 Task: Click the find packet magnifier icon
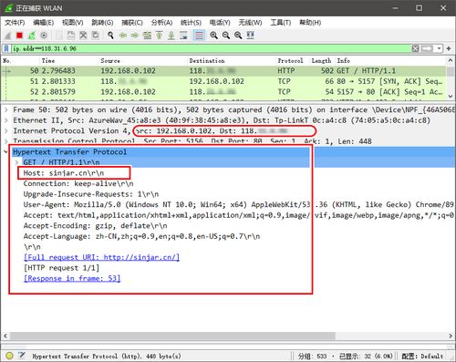point(110,36)
